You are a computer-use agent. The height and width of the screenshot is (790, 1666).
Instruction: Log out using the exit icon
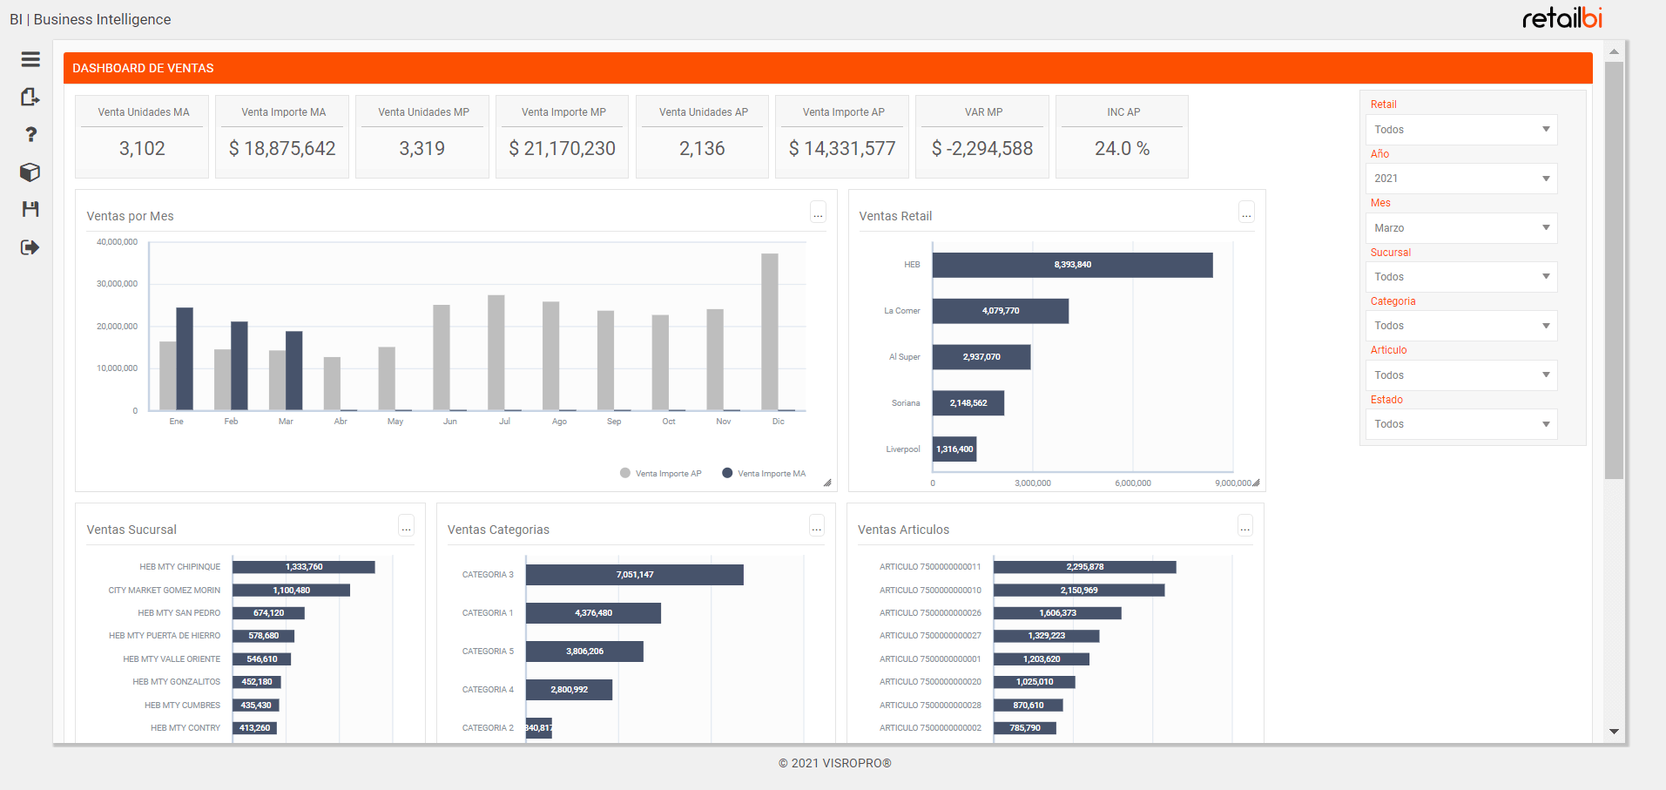click(x=30, y=246)
